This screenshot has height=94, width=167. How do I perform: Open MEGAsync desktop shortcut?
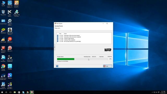[10, 40]
